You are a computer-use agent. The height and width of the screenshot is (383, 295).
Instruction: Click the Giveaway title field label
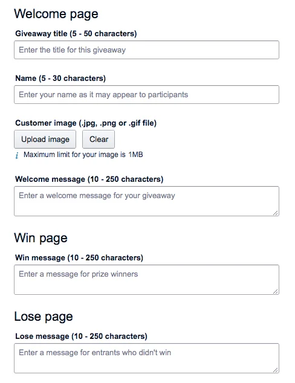76,33
